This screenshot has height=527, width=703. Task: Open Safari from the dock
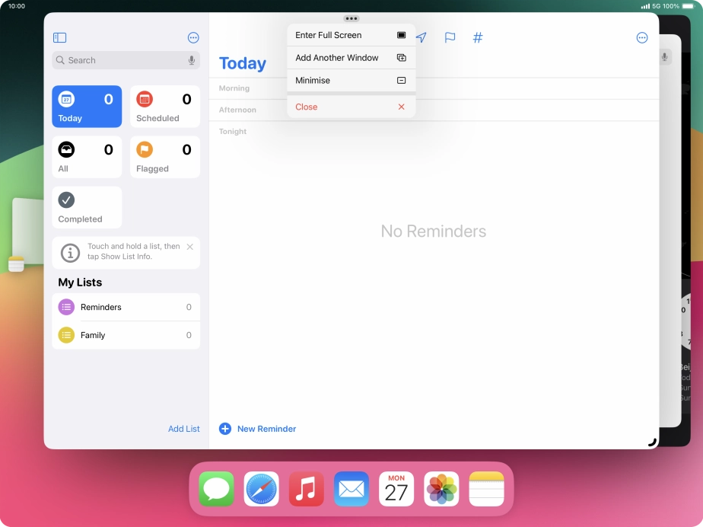(x=261, y=489)
